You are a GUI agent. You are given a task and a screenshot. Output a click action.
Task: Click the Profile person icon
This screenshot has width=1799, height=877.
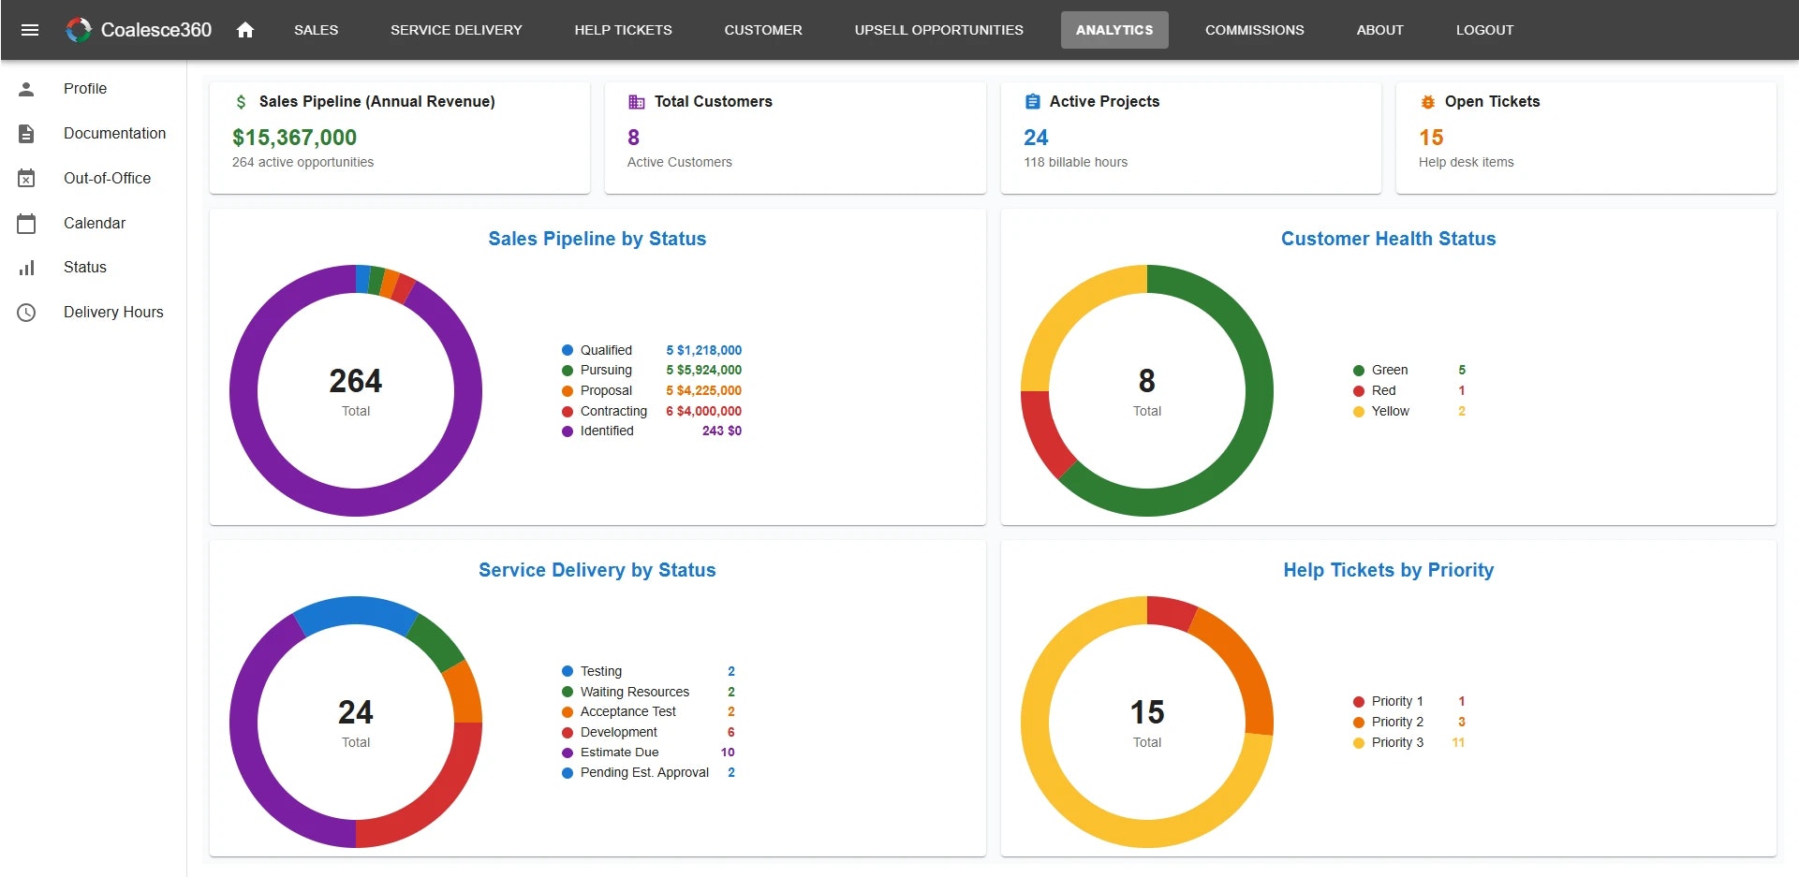click(x=26, y=89)
